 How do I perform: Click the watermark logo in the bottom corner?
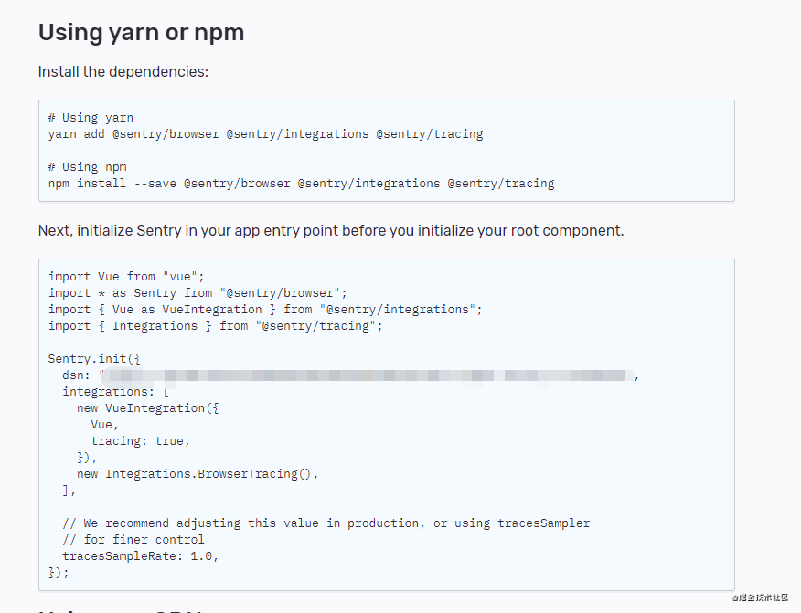tap(759, 597)
